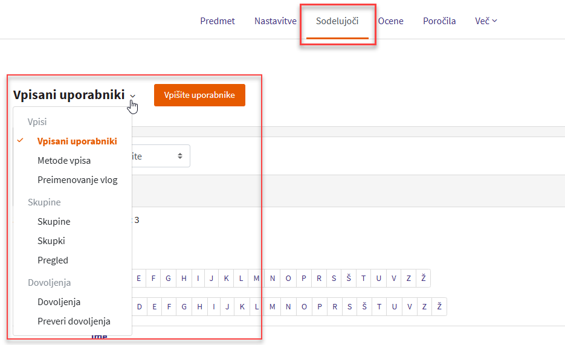Open Skupki menu item

pyautogui.click(x=51, y=241)
